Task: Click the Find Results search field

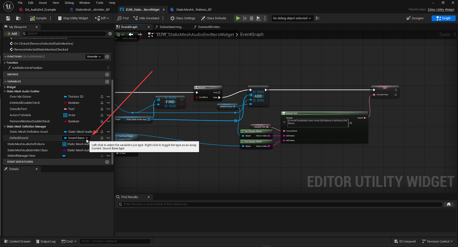Action: [x=280, y=204]
